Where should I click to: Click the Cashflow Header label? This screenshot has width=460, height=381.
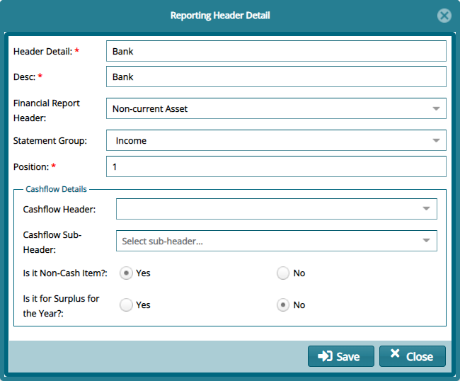pyautogui.click(x=59, y=210)
